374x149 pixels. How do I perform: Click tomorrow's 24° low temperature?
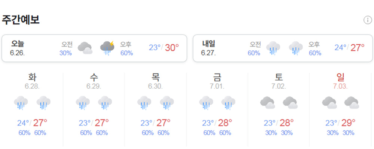click(340, 48)
